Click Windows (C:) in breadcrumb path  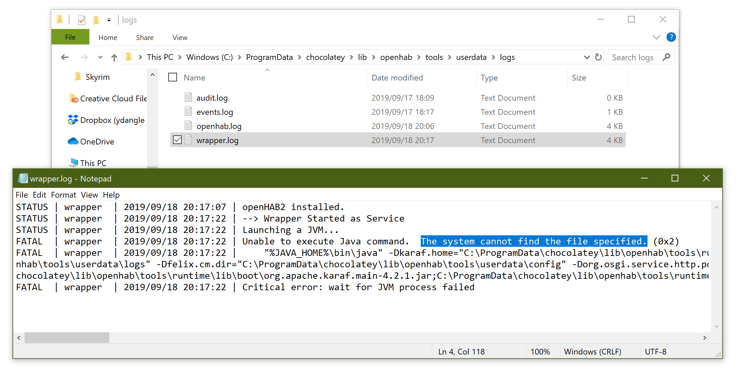click(x=210, y=57)
